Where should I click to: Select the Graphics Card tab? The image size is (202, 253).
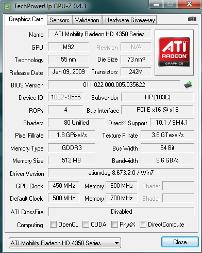26,19
